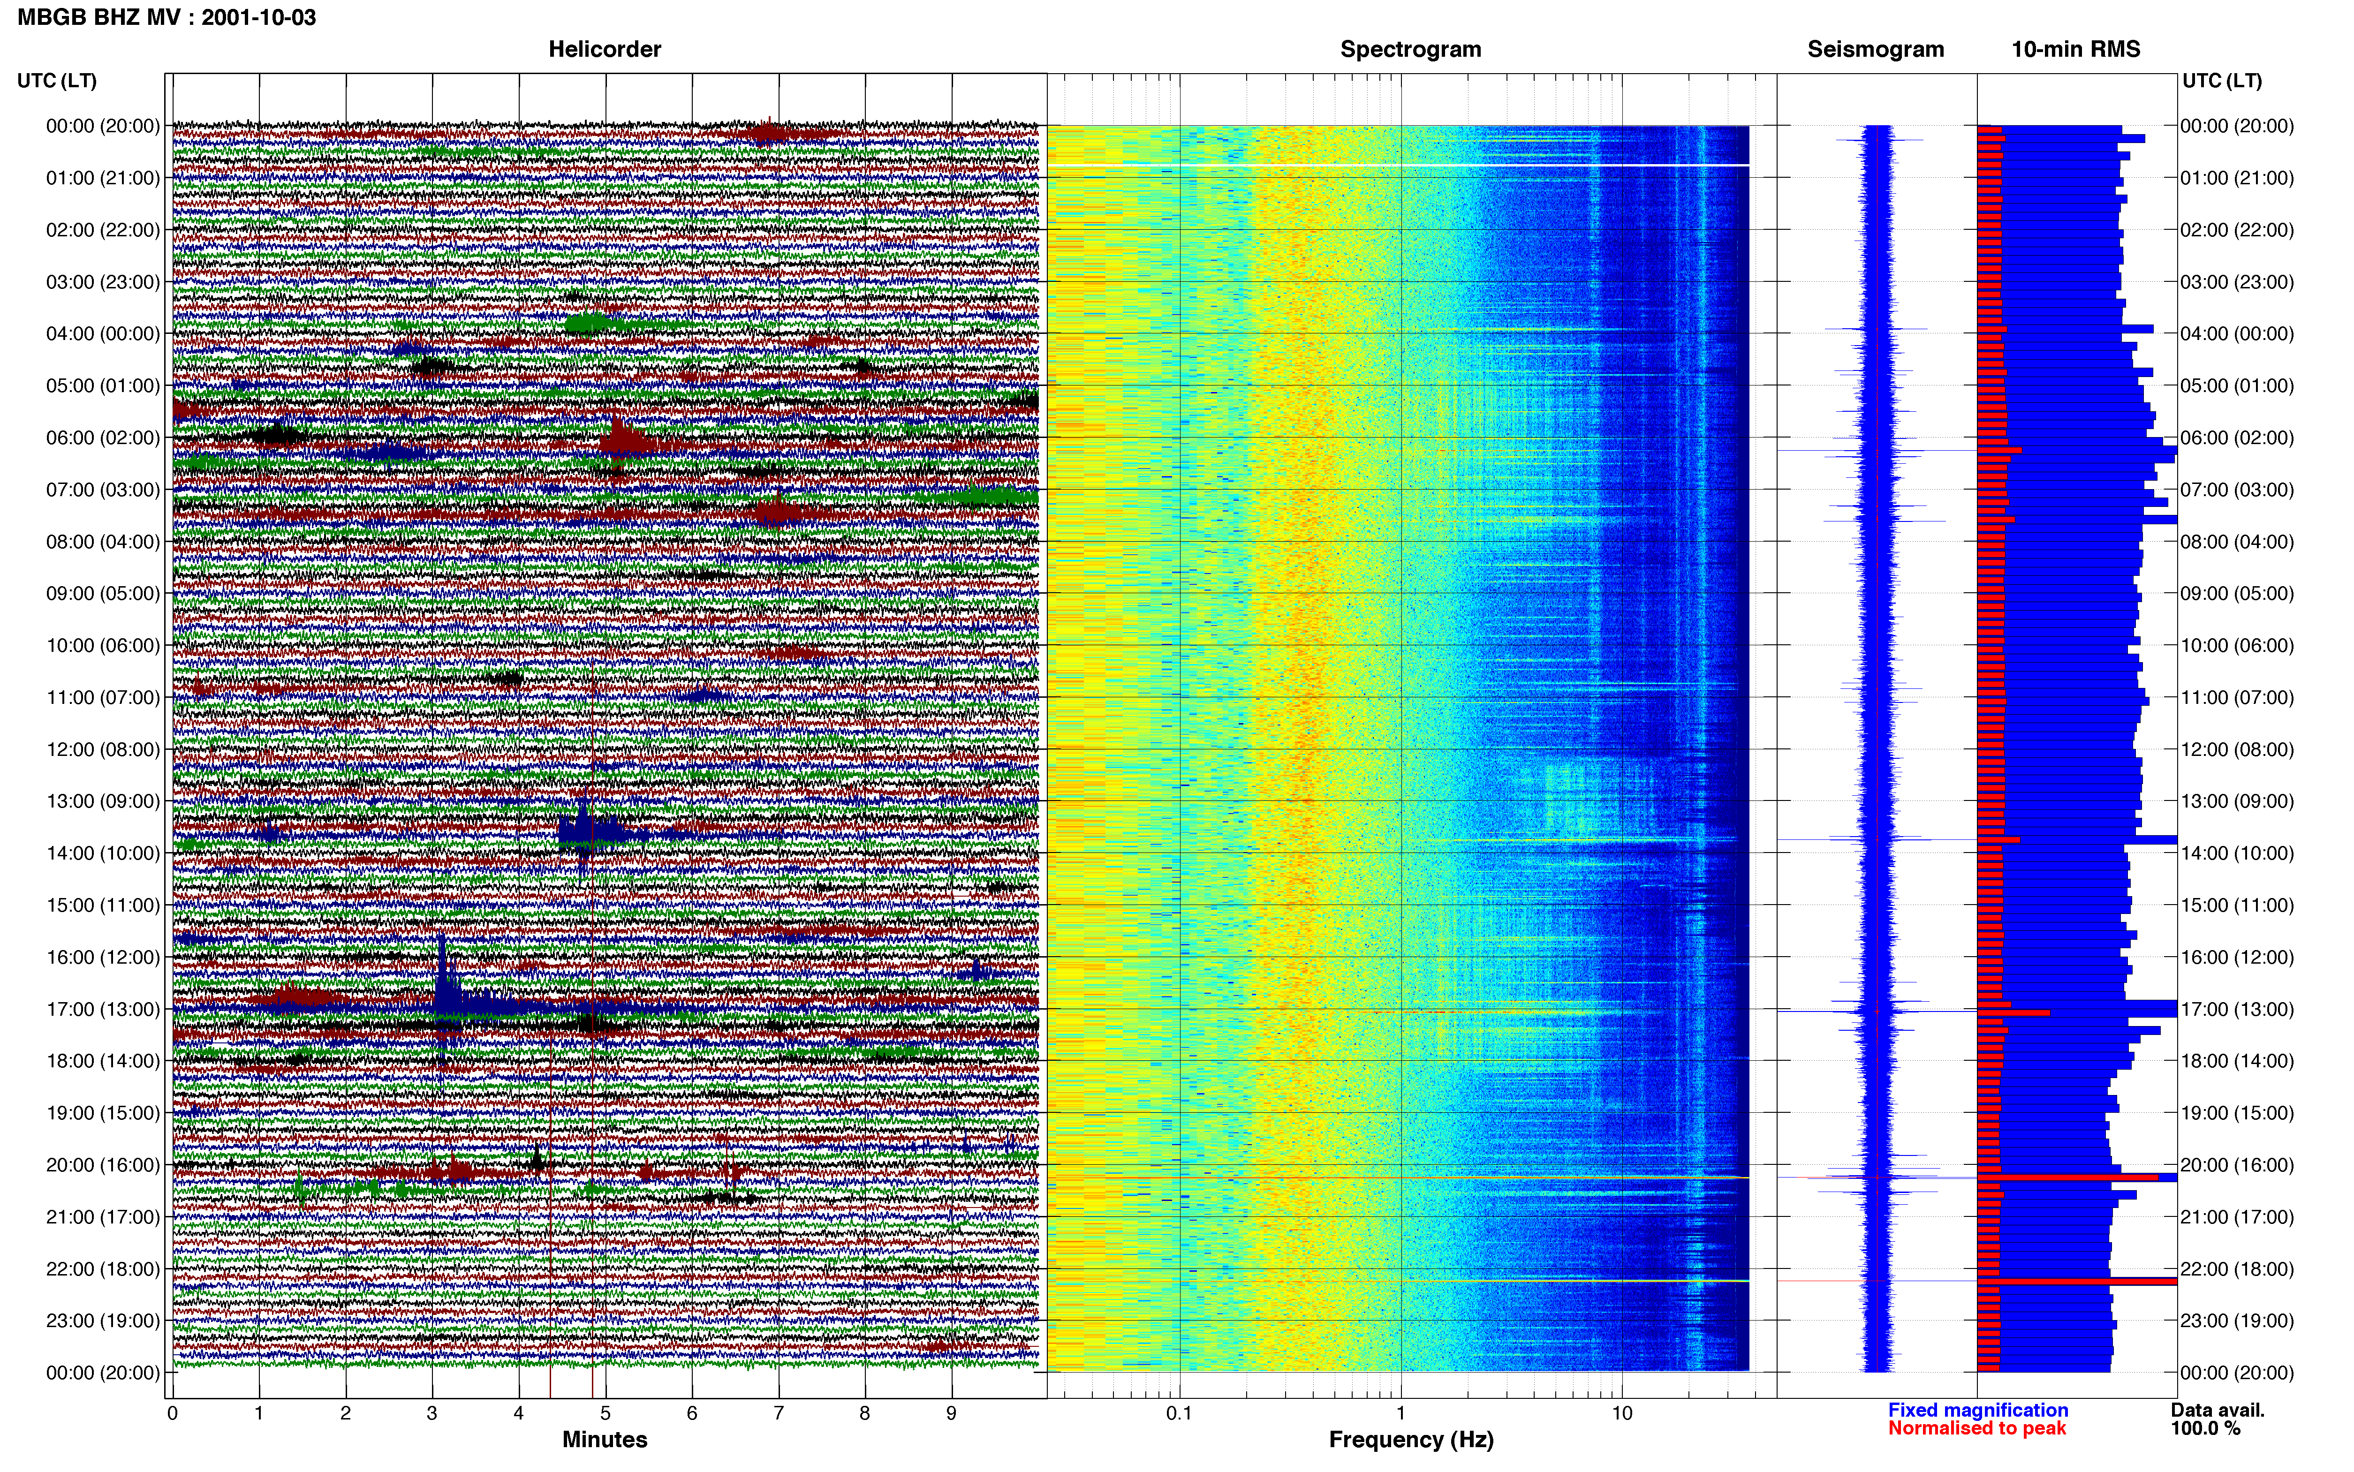The width and height of the screenshot is (2354, 1472).
Task: Click "UTC (LT)" label above the helicorder time axis
Action: [x=56, y=81]
